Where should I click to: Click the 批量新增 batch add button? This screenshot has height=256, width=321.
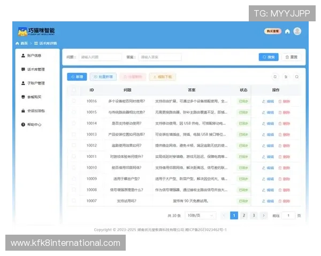point(103,77)
